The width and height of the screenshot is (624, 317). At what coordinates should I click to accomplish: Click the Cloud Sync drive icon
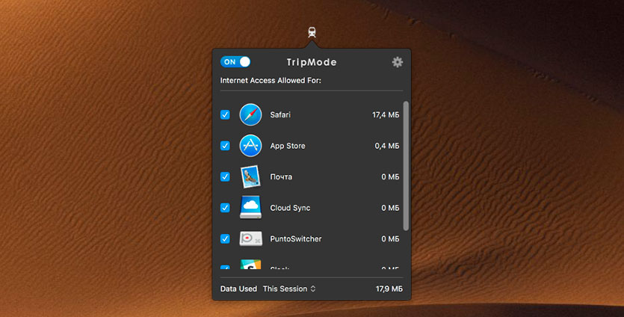[x=250, y=207]
